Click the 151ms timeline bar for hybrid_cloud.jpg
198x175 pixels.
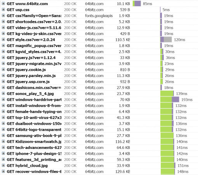pyautogui.click(x=168, y=166)
